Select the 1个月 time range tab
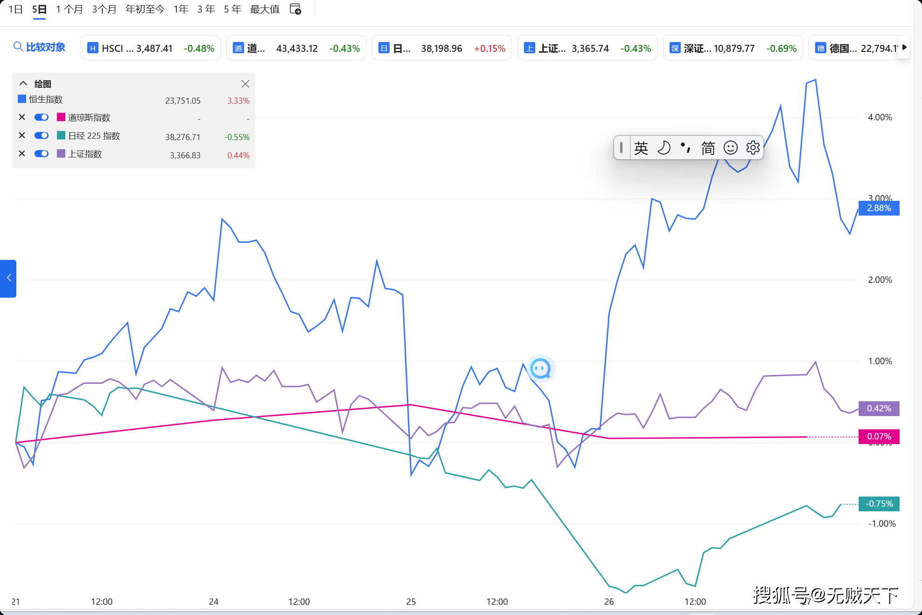Viewport: 922px width, 615px height. pyautogui.click(x=69, y=9)
